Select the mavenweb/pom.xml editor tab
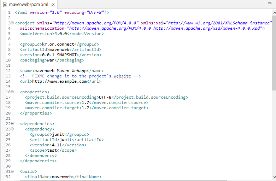This screenshot has height=181, width=276. tap(29, 4)
